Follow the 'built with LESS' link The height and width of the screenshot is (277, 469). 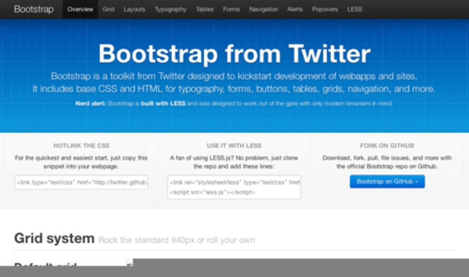pyautogui.click(x=163, y=103)
